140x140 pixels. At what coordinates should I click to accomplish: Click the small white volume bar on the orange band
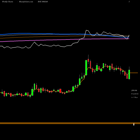[134, 124]
